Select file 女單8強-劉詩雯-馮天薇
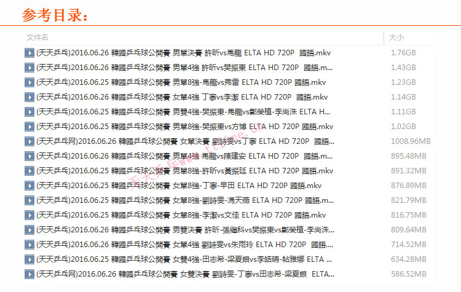Screen dimensions: 461x292 (184, 200)
